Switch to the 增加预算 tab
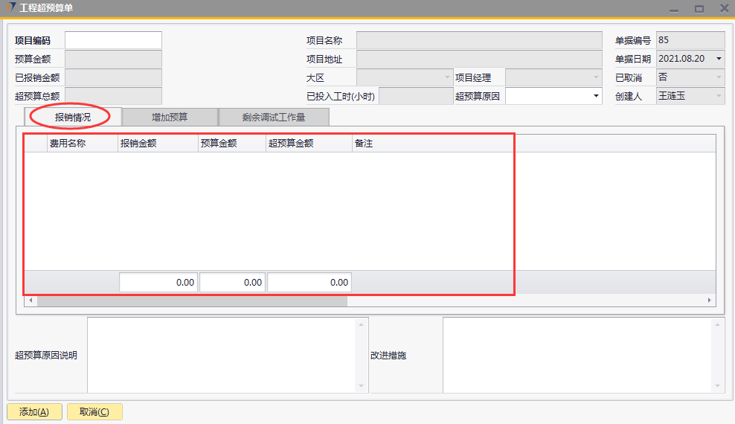The image size is (735, 424). tap(170, 117)
